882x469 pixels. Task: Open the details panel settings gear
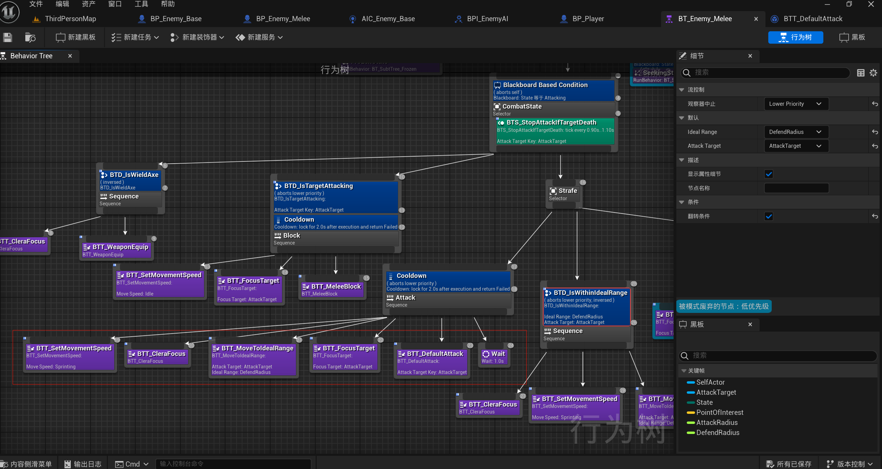click(x=873, y=73)
